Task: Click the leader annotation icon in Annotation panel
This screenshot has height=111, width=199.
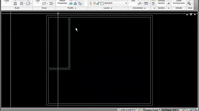Action: tap(140, 3)
